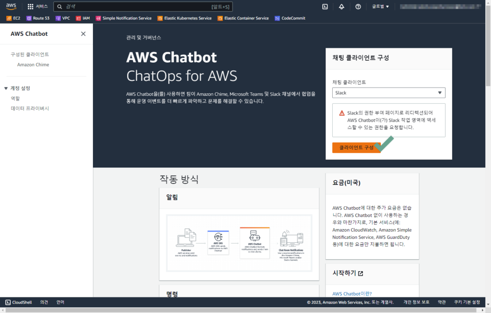Open 개인 정보 보호 footer link
491x313 pixels.
click(x=416, y=302)
